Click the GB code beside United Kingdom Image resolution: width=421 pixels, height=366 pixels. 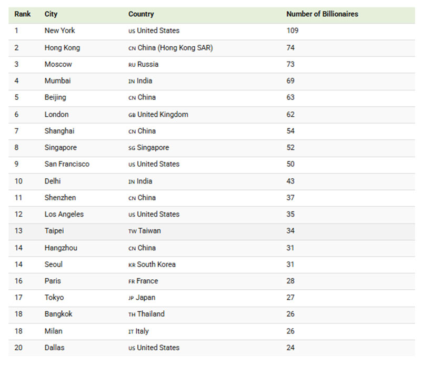(132, 115)
